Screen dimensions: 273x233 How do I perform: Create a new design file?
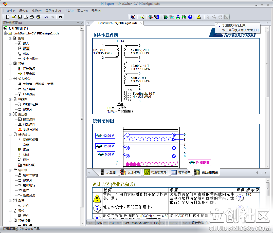tap(8, 17)
